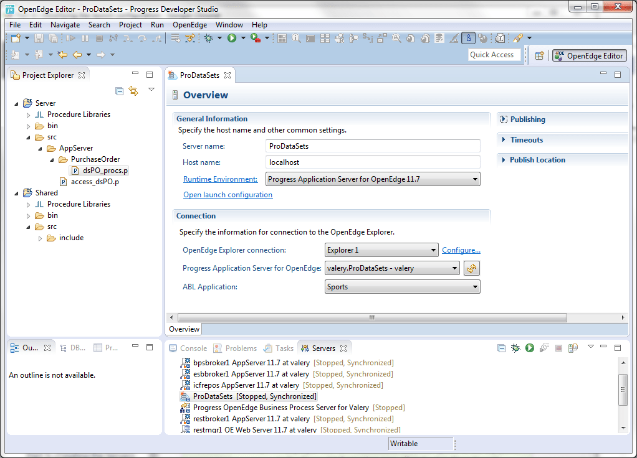Click the Drop to Frame toolbar icon
This screenshot has width=637, height=458.
(175, 38)
